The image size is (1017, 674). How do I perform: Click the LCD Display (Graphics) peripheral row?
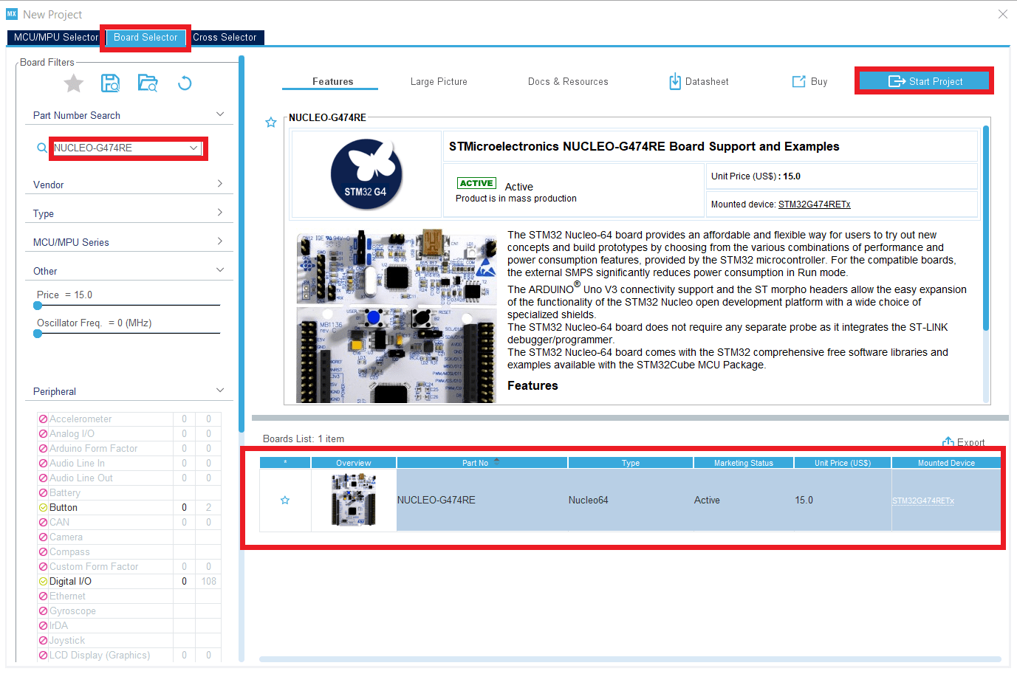coord(129,656)
